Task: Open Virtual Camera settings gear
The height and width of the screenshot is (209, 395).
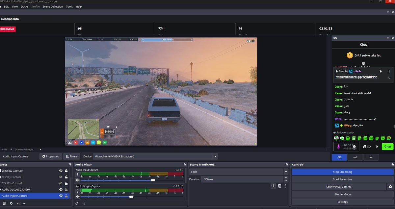Action: 390,187
